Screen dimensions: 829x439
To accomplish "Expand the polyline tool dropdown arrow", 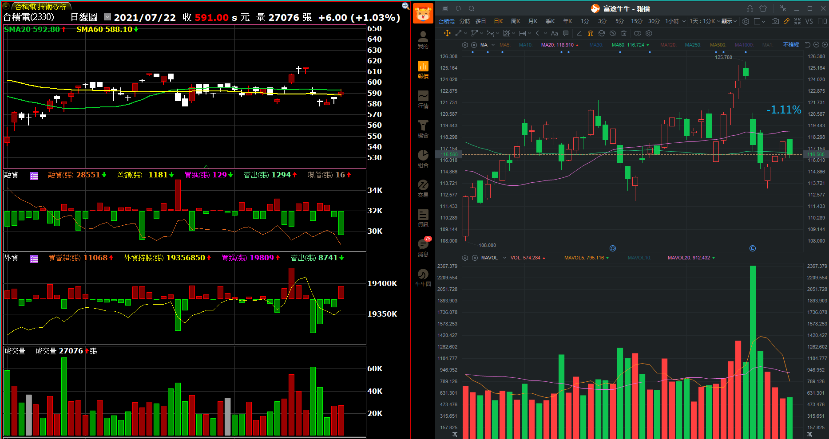I will point(481,33).
